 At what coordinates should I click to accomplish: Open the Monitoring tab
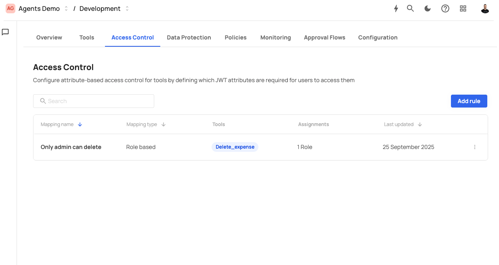tap(275, 37)
